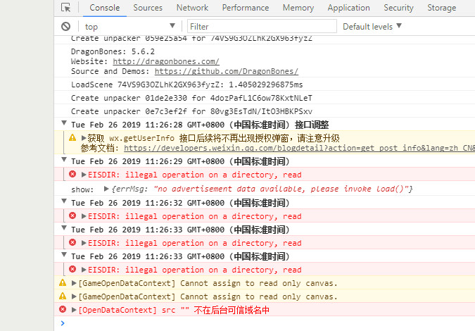This screenshot has height=331, width=475.
Task: Open the Application tab
Action: [x=348, y=8]
